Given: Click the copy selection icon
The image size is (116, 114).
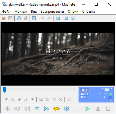Looking at the screenshot, I should (48, 100).
